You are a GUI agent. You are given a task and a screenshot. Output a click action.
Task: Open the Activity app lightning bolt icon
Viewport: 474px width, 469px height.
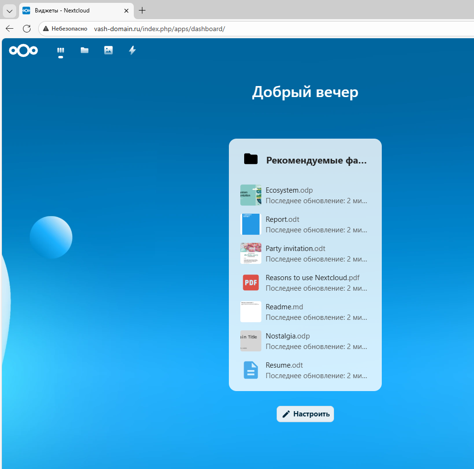pyautogui.click(x=132, y=50)
